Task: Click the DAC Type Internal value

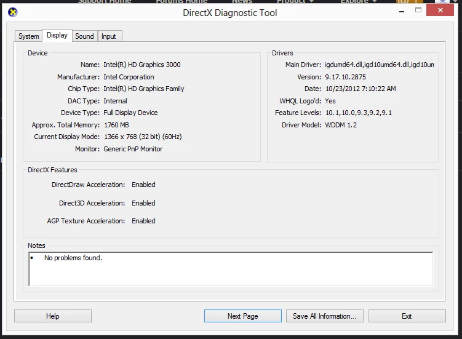Action: [115, 101]
